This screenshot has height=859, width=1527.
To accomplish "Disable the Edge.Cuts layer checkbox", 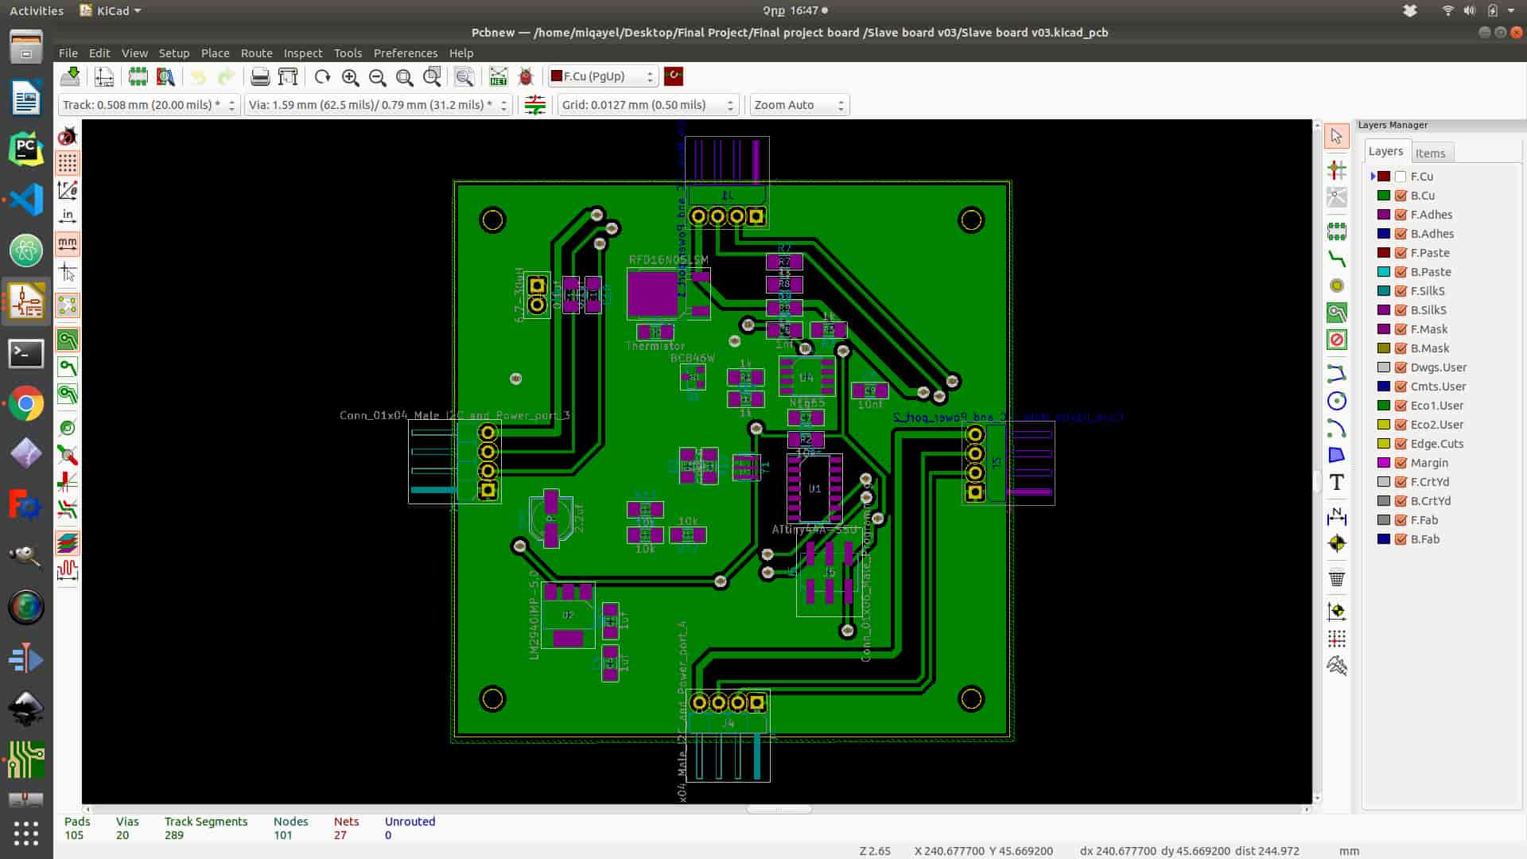I will (x=1401, y=444).
